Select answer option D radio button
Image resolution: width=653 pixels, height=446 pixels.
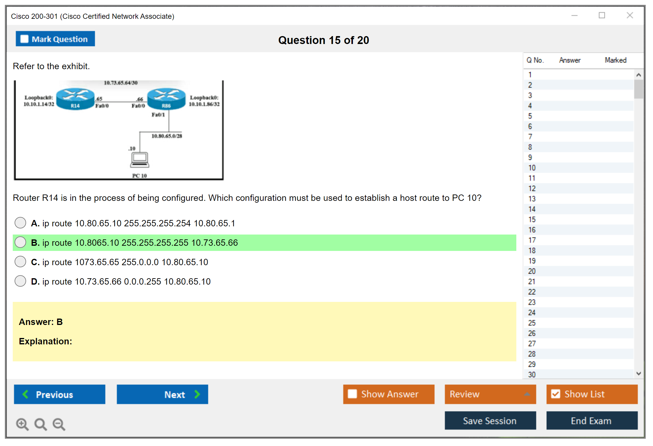(20, 281)
